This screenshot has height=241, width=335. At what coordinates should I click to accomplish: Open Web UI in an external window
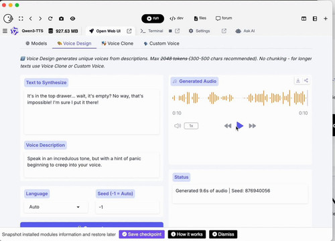click(129, 31)
